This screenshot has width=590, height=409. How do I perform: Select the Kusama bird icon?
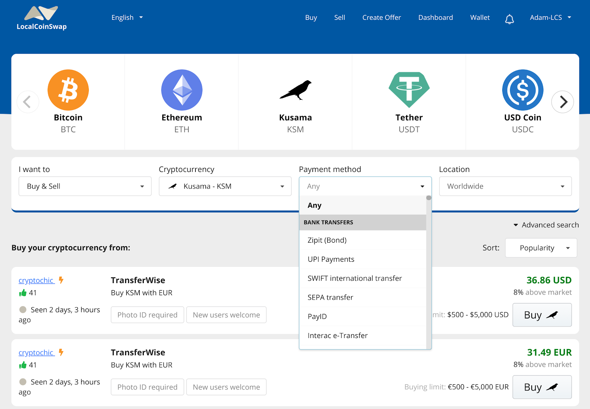click(295, 90)
